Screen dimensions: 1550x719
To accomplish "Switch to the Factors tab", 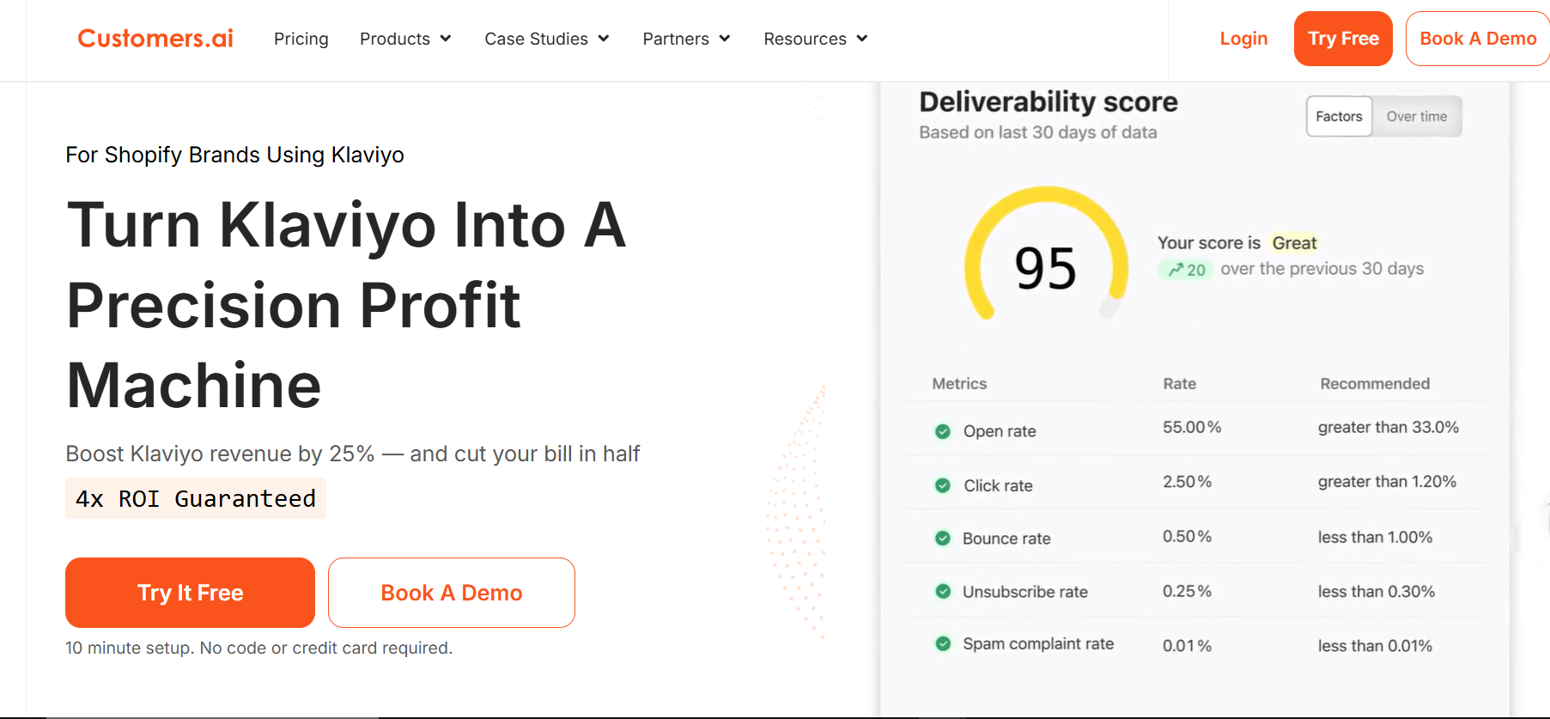I will pos(1339,116).
